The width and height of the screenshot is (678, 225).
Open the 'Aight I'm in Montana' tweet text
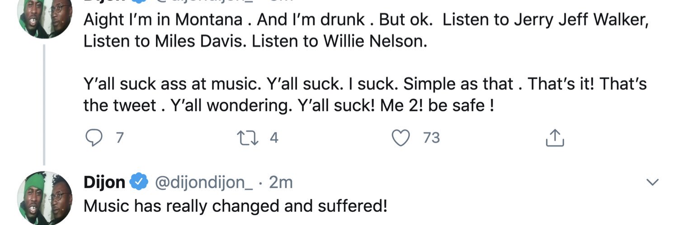pyautogui.click(x=366, y=31)
